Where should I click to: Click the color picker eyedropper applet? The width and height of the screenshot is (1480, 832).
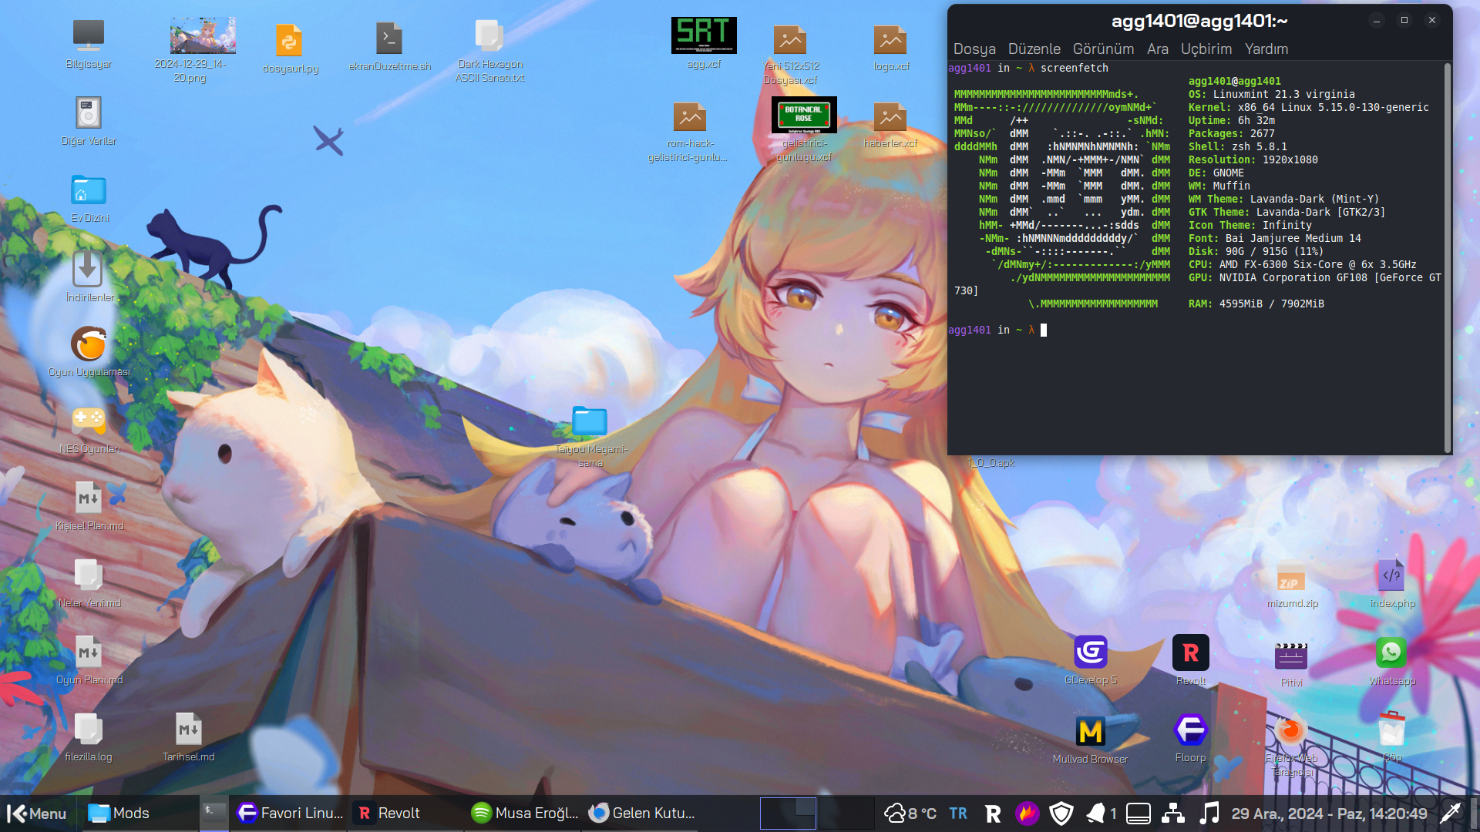point(1450,814)
